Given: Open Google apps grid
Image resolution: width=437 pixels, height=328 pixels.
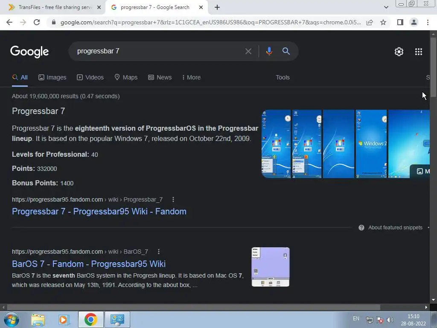Looking at the screenshot, I should tap(418, 52).
